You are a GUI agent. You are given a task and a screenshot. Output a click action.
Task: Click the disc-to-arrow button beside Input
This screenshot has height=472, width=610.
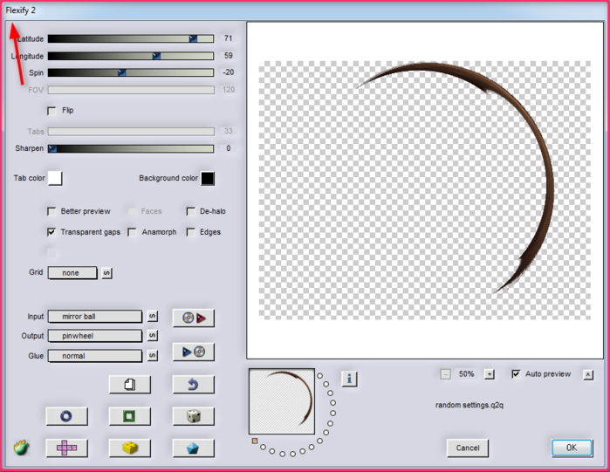tap(194, 318)
